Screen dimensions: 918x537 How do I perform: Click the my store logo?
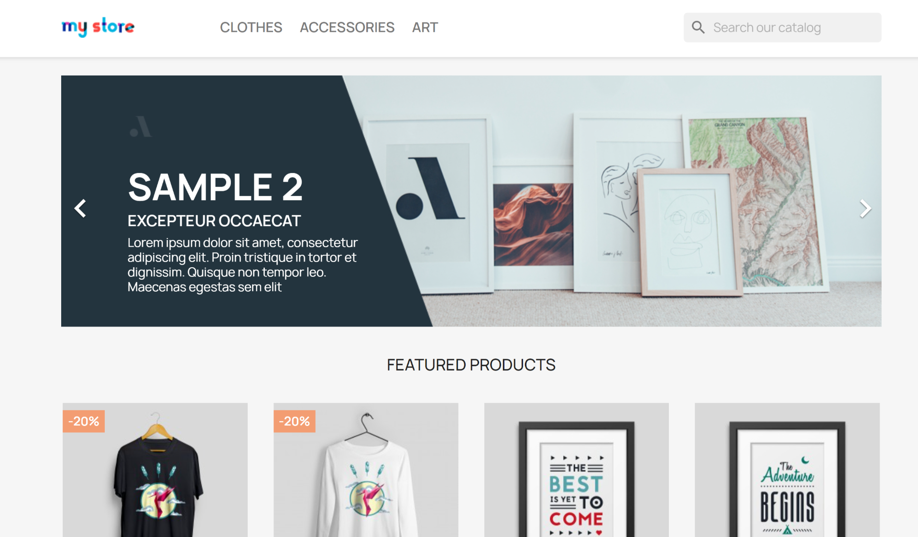[98, 27]
